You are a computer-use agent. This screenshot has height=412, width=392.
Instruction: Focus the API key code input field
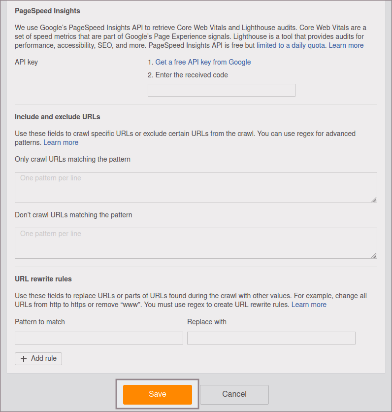point(221,90)
